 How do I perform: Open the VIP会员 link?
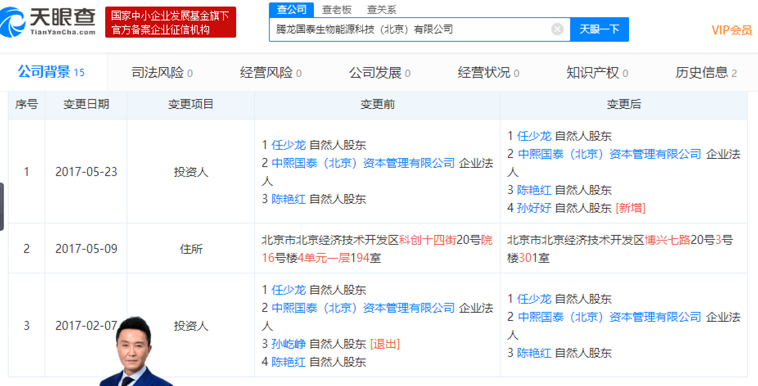tap(731, 30)
